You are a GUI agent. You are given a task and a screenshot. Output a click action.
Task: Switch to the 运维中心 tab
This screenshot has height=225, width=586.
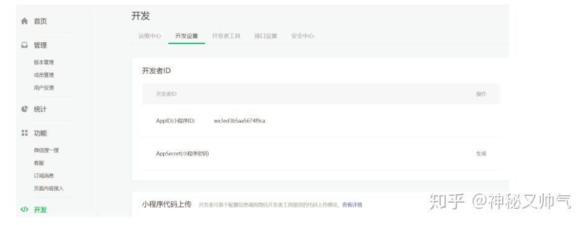[150, 36]
